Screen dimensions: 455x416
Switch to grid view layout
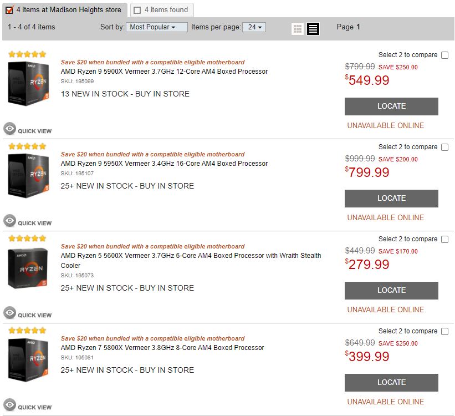(298, 29)
